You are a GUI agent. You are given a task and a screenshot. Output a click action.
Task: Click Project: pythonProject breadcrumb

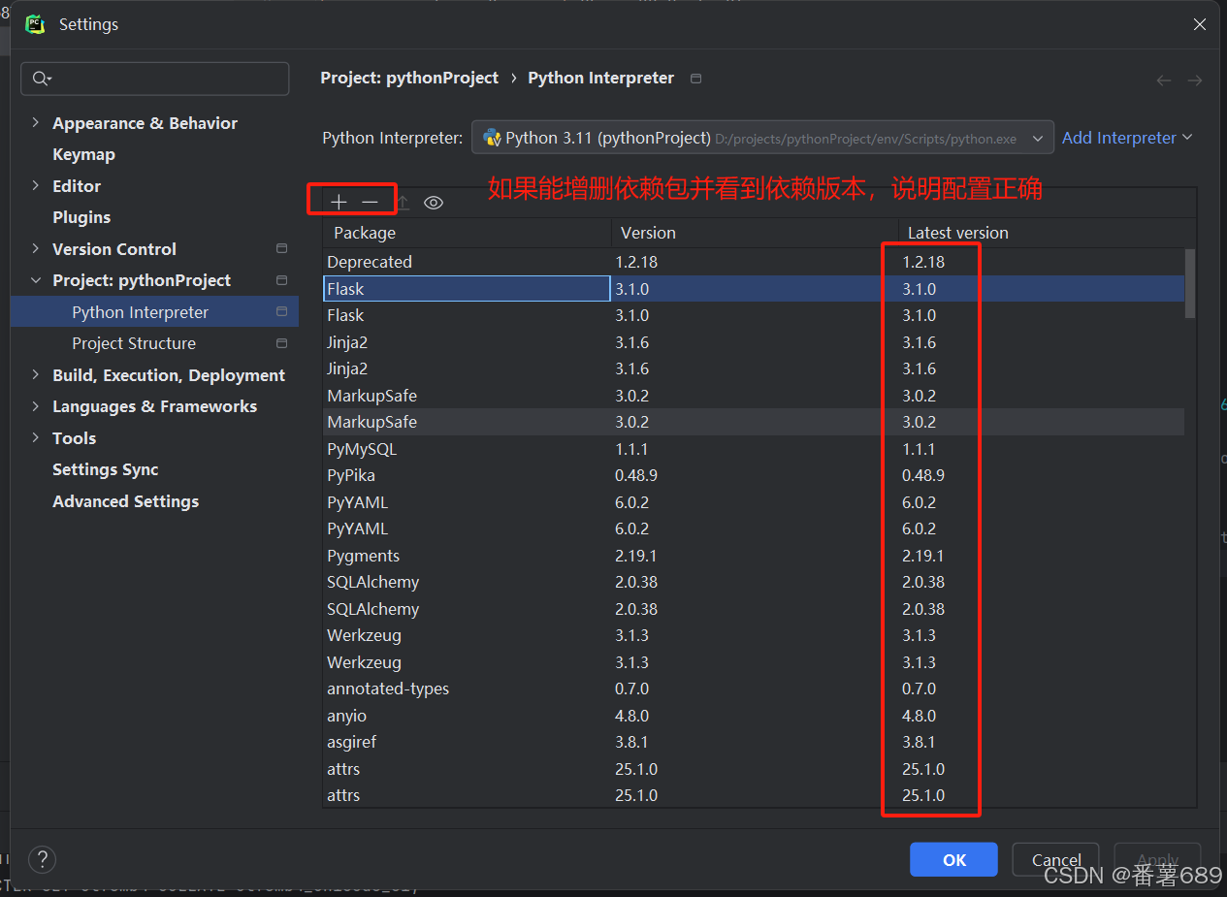409,78
